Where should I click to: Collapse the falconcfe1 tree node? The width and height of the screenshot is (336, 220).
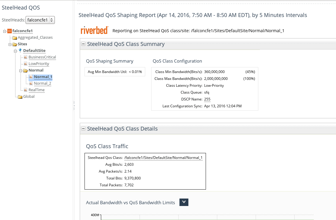tap(5, 31)
